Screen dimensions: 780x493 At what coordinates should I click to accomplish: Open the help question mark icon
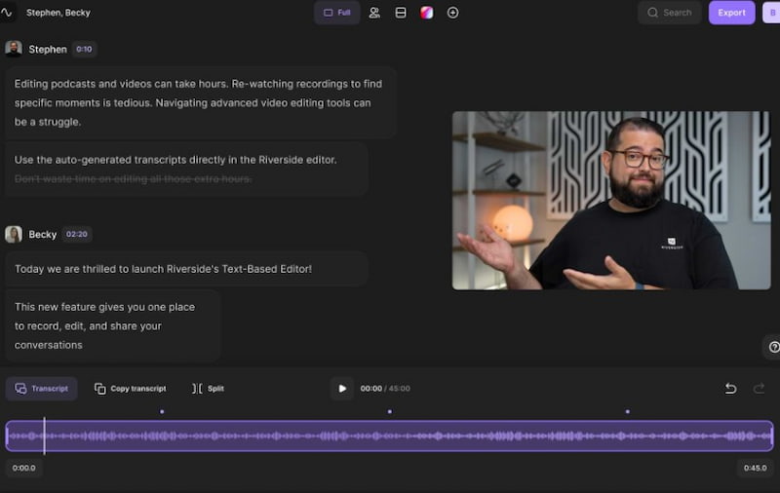773,348
